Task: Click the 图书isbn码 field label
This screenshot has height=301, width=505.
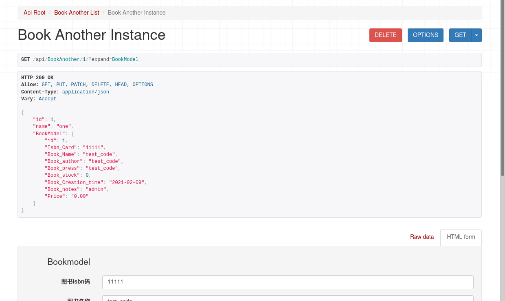Action: [75, 282]
